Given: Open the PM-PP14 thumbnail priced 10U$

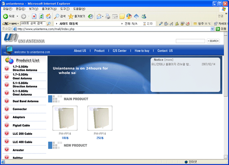Looking at the screenshot, I should tap(65, 118).
